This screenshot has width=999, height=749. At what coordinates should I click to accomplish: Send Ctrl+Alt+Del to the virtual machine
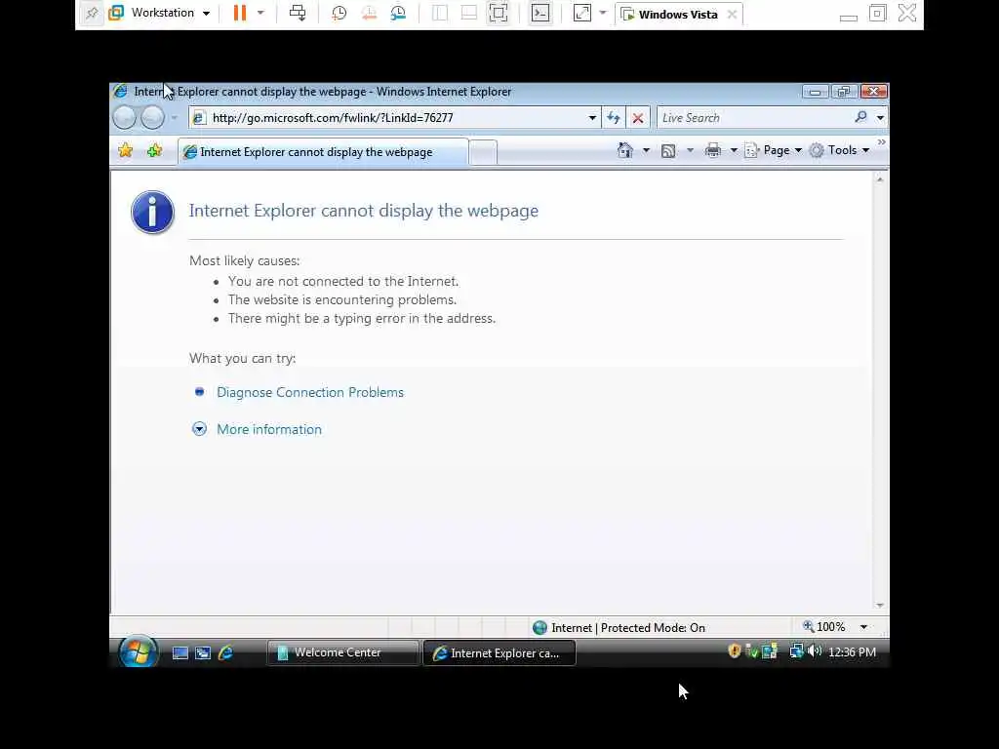point(298,14)
